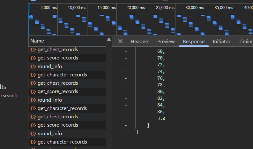
Task: Open the bottom get_character_records request
Action: tap(67, 142)
